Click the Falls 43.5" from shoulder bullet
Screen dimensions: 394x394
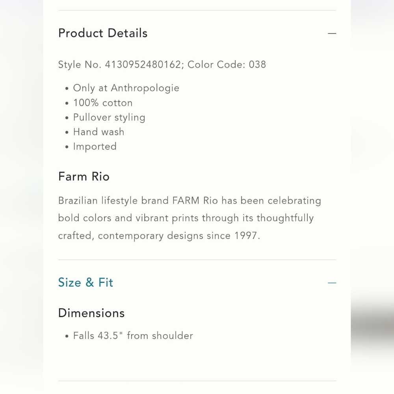133,336
